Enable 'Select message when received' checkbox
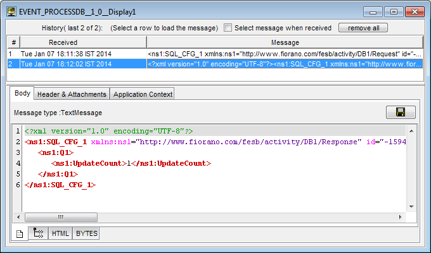The height and width of the screenshot is (253, 431). 228,28
